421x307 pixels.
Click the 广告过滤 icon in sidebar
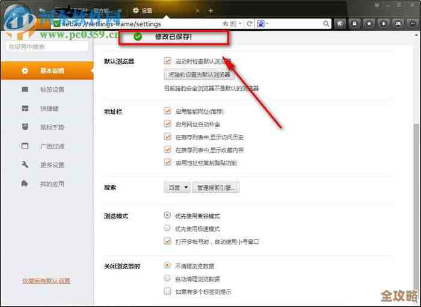click(25, 146)
